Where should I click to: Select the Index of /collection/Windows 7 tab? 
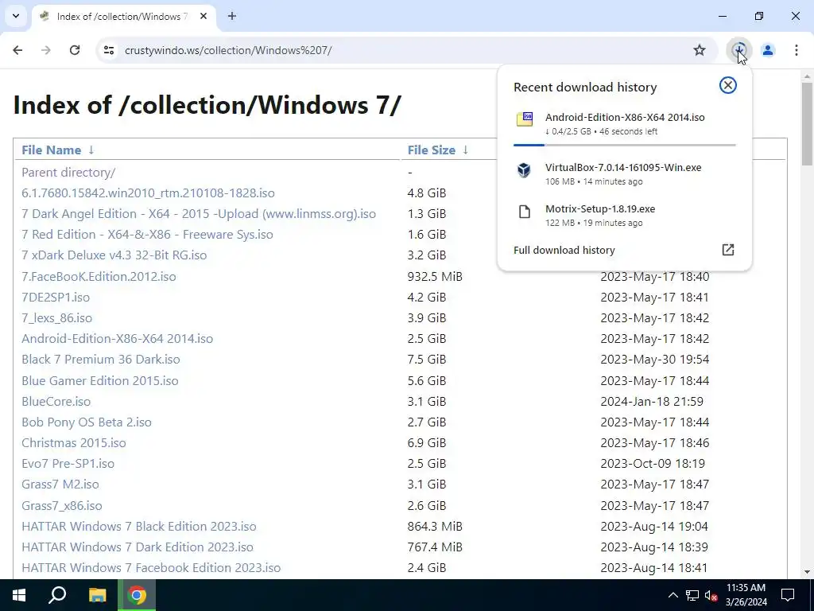point(123,17)
